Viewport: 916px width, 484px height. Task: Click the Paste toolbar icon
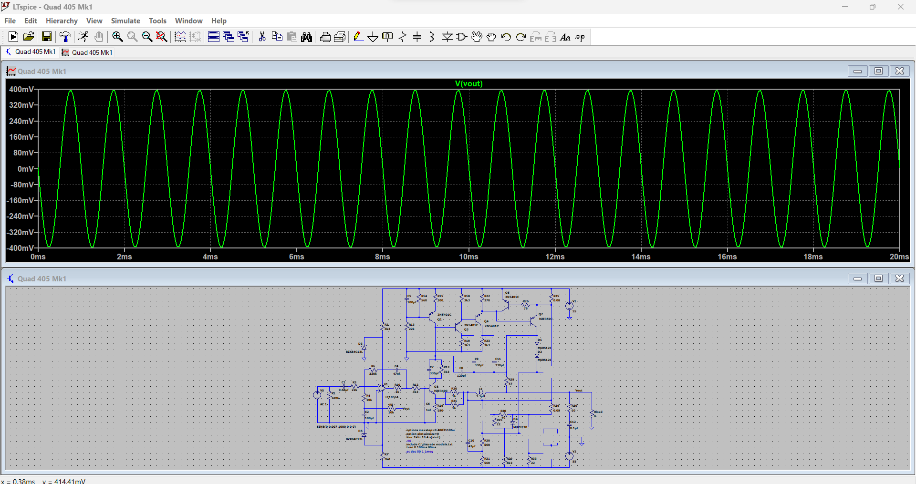pos(291,37)
